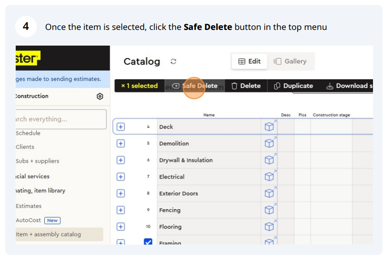The image size is (385, 257).
Task: Click the Fencing name cell
Action: [x=209, y=210]
